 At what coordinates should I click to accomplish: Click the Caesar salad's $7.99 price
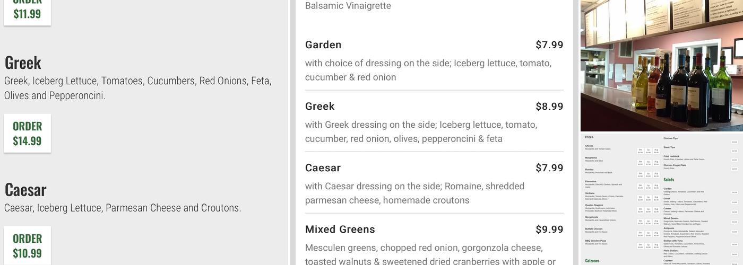549,168
